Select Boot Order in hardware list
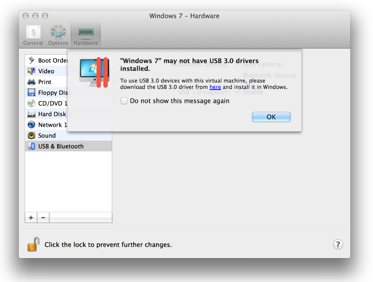 (x=47, y=60)
